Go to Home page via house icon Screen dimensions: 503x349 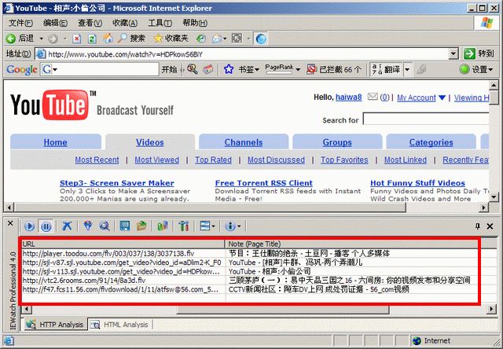pyautogui.click(x=108, y=39)
